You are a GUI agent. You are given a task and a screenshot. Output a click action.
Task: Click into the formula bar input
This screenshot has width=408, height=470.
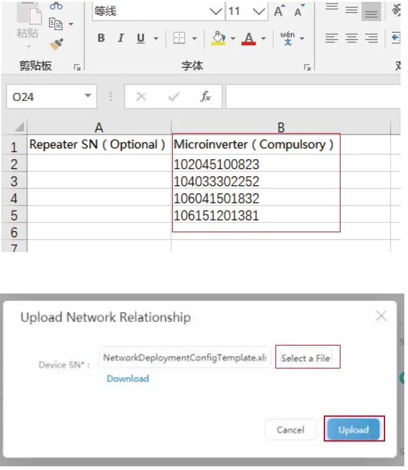click(x=313, y=97)
